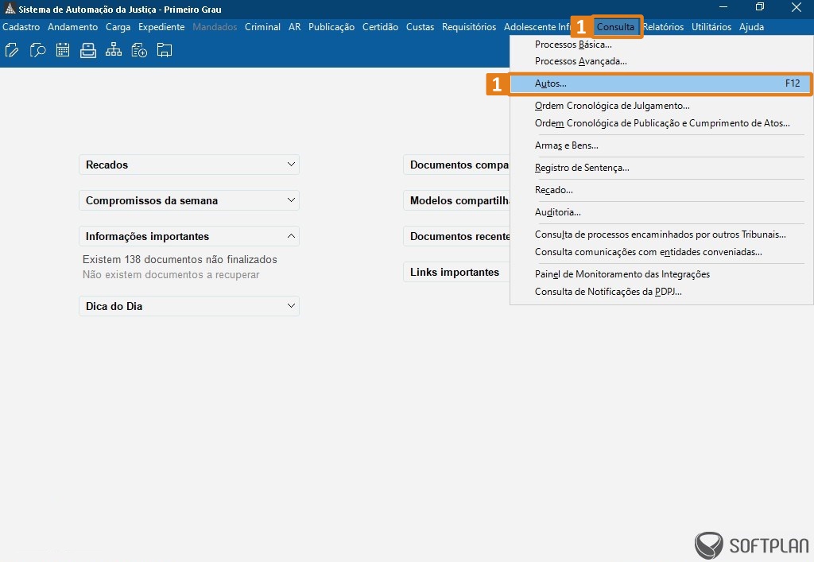Open the Adolescente Infrator menu

click(x=537, y=27)
